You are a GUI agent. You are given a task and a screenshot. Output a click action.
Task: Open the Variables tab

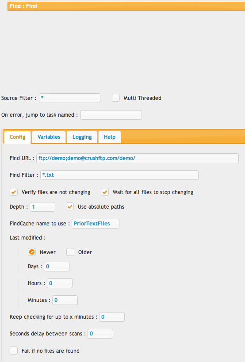49,137
